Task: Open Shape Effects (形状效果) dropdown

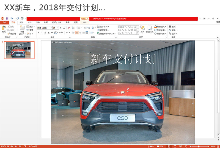Action: pos(160,34)
